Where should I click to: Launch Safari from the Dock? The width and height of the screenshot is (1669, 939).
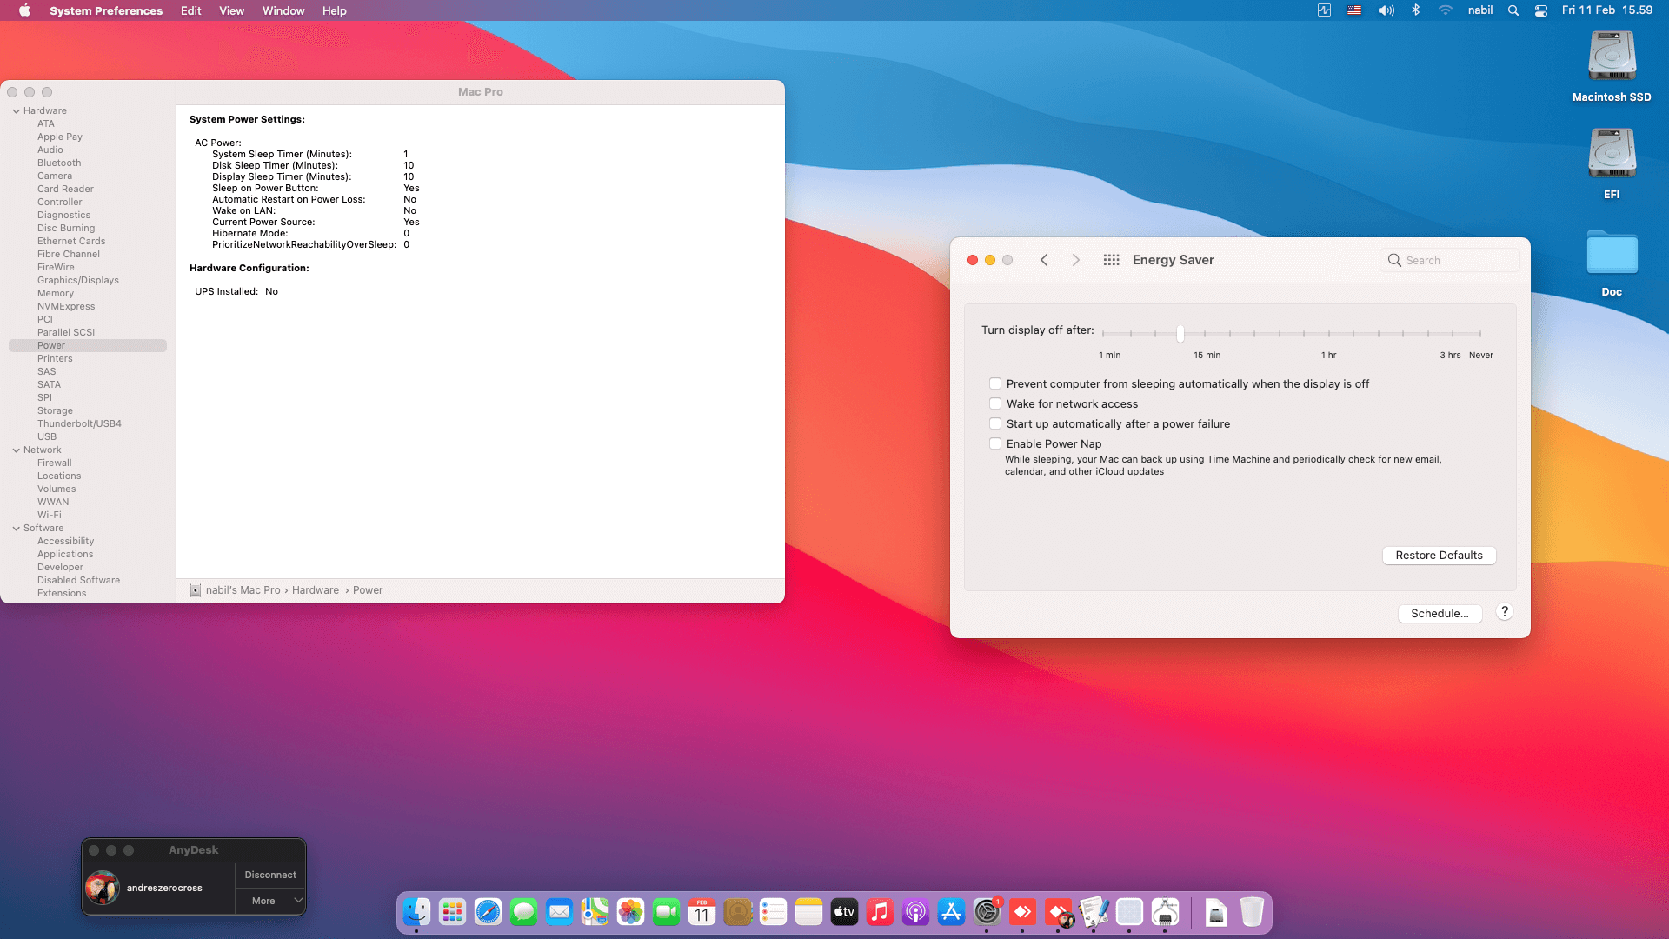[488, 912]
